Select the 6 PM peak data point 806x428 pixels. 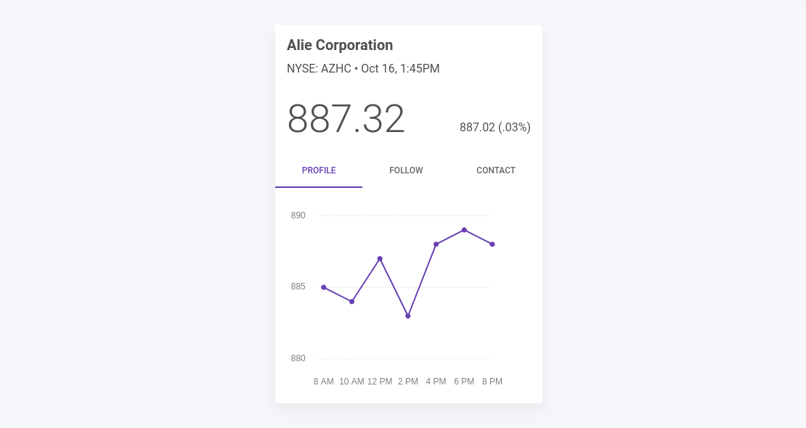coord(464,229)
